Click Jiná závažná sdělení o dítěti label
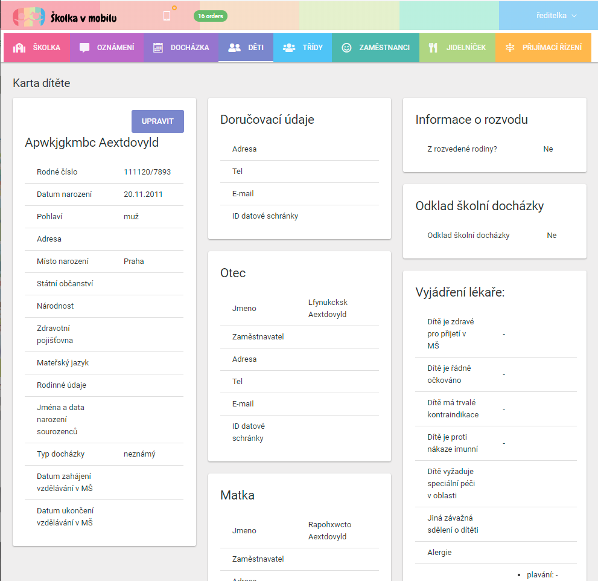This screenshot has height=581, width=598. coord(453,524)
